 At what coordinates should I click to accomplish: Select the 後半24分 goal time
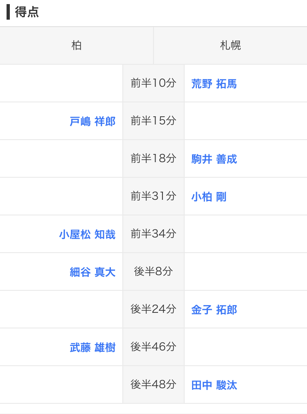click(153, 309)
